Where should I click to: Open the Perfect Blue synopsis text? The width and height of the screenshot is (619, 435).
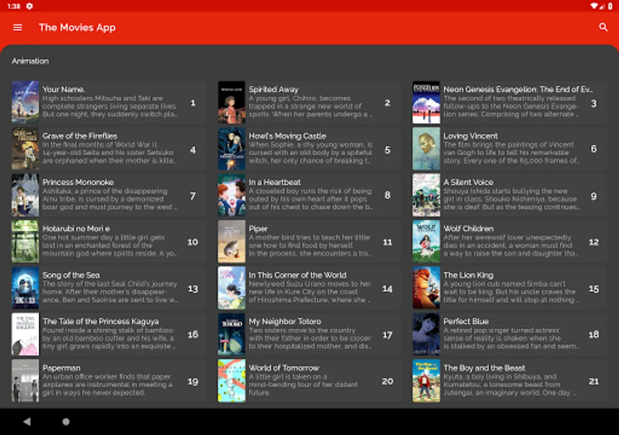tap(511, 338)
